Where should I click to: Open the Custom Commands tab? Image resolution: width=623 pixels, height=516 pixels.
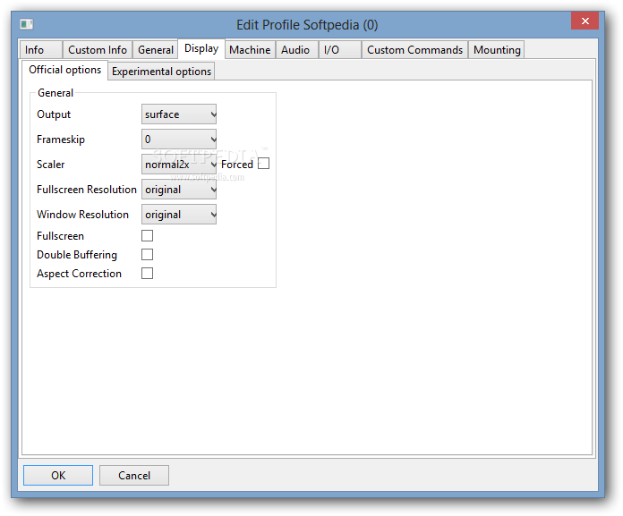click(x=414, y=50)
